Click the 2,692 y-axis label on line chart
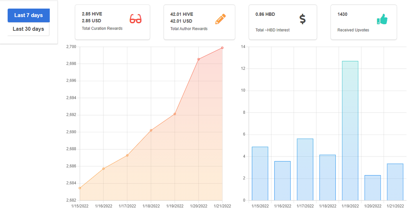The width and height of the screenshot is (420, 220). [x=71, y=115]
